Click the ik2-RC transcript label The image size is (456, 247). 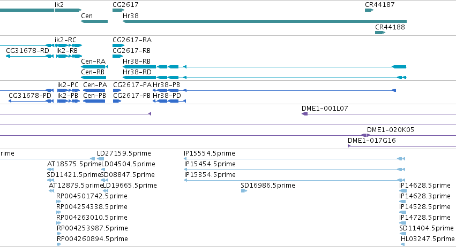click(65, 40)
